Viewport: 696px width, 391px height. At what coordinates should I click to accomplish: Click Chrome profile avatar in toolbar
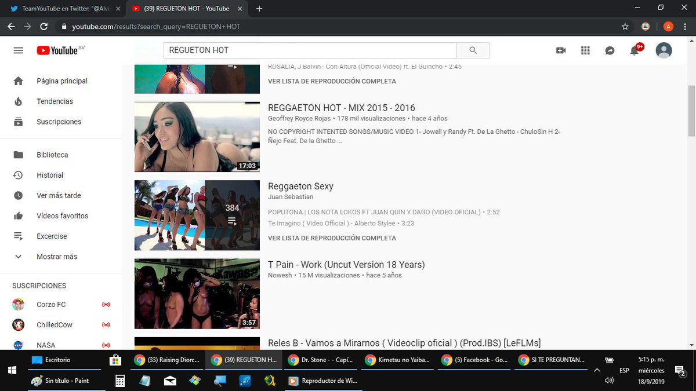click(668, 27)
